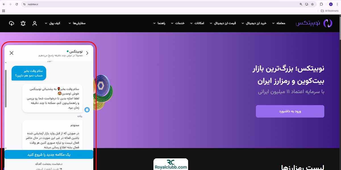Open the download app cloud icon
The height and width of the screenshot is (170, 341).
coord(12,23)
